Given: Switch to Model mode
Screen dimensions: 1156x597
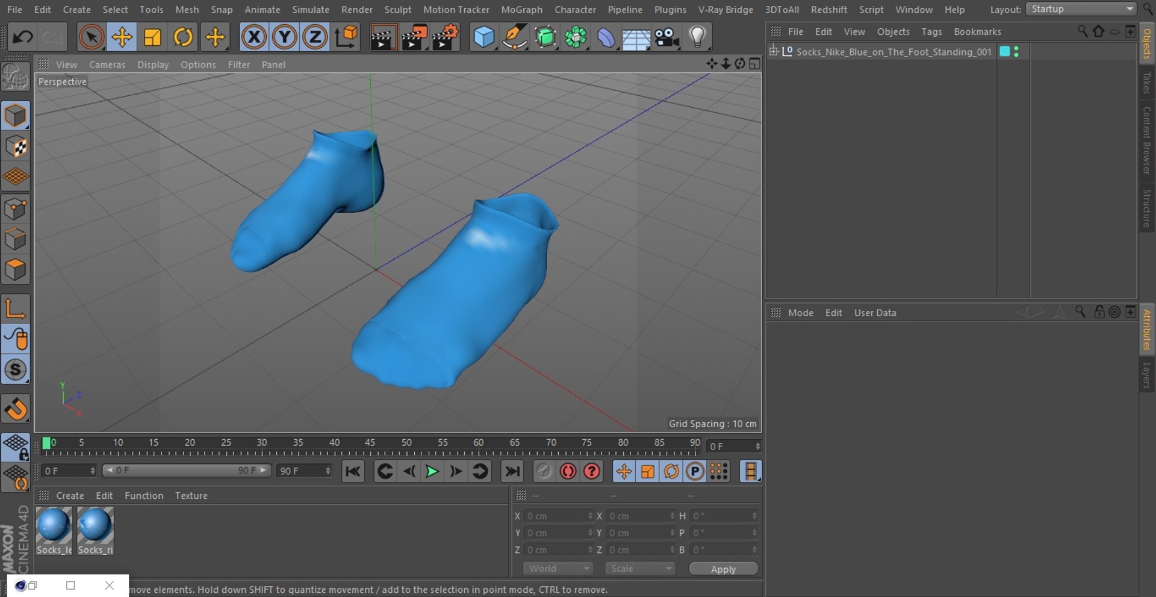Looking at the screenshot, I should click(x=16, y=116).
